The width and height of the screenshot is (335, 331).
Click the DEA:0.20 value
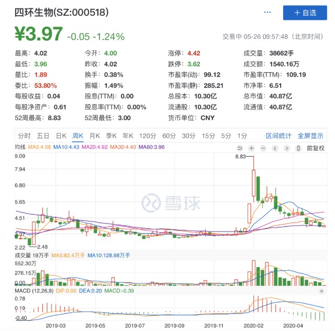click(x=91, y=291)
